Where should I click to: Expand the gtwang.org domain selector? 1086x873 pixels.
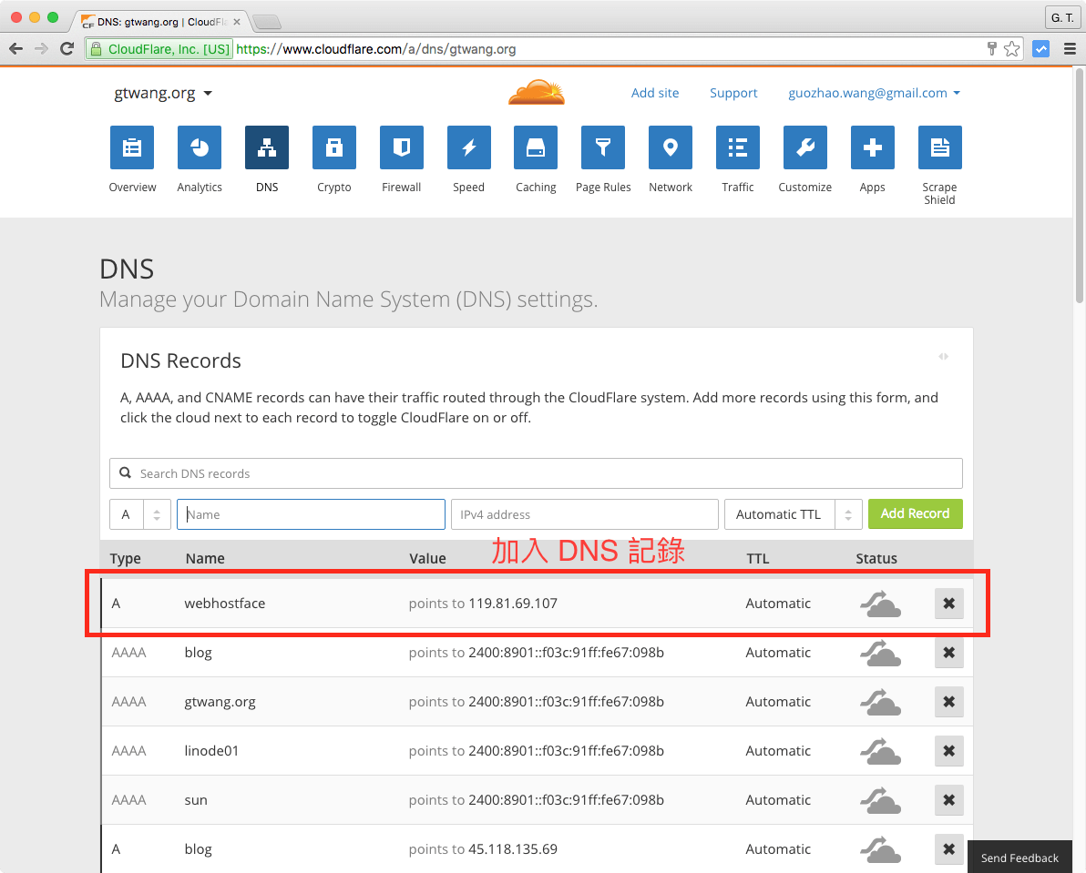pyautogui.click(x=164, y=92)
